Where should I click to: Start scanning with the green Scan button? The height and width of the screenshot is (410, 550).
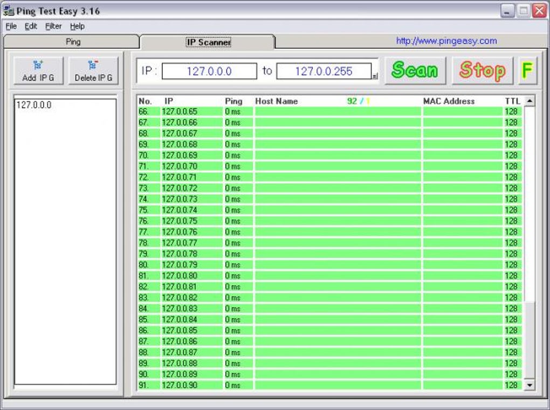pyautogui.click(x=415, y=70)
